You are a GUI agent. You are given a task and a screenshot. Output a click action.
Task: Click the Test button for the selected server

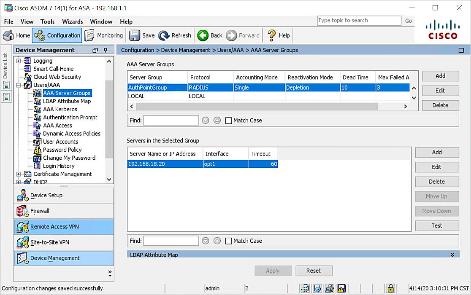[437, 225]
